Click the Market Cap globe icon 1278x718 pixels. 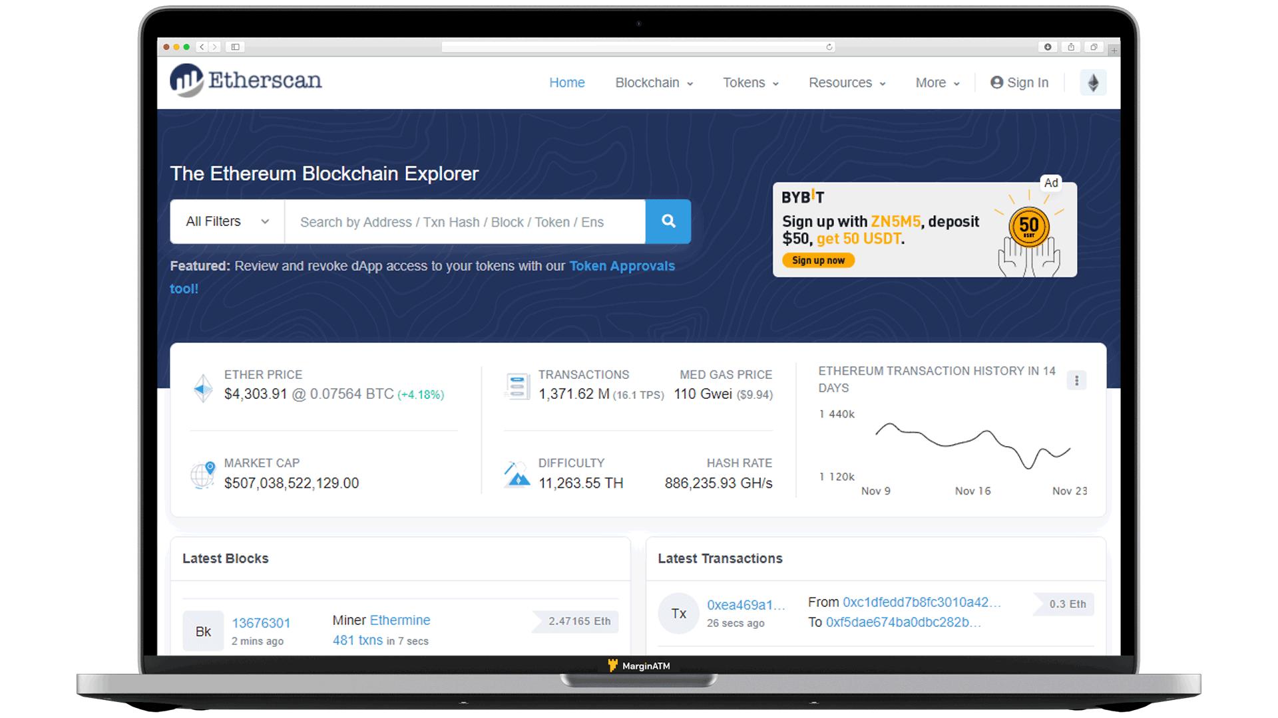(203, 475)
